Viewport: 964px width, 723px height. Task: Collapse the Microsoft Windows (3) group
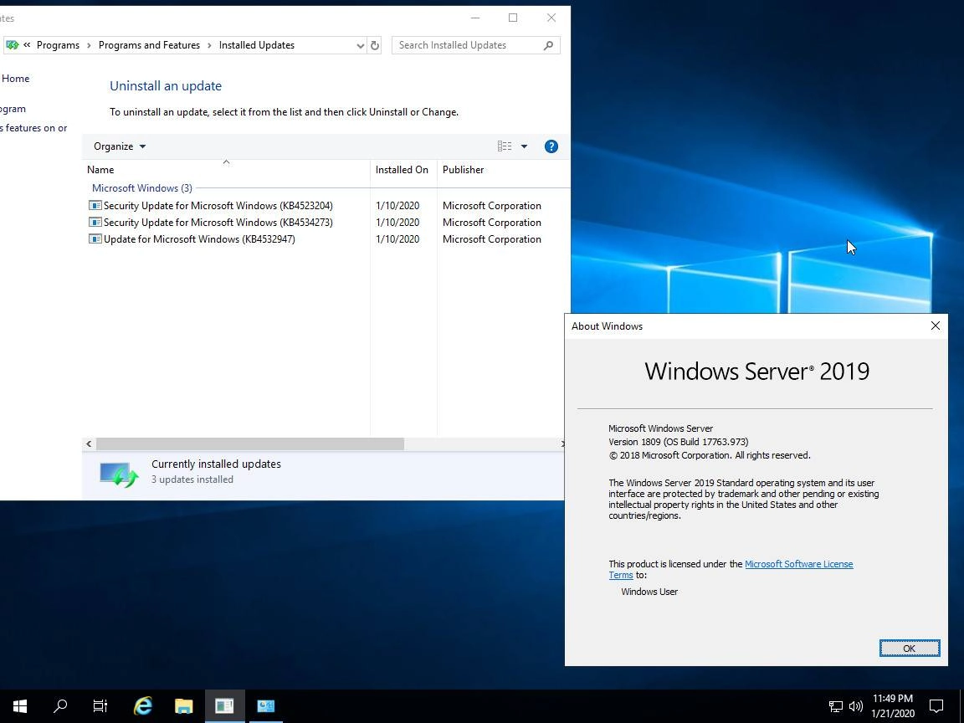pyautogui.click(x=142, y=188)
